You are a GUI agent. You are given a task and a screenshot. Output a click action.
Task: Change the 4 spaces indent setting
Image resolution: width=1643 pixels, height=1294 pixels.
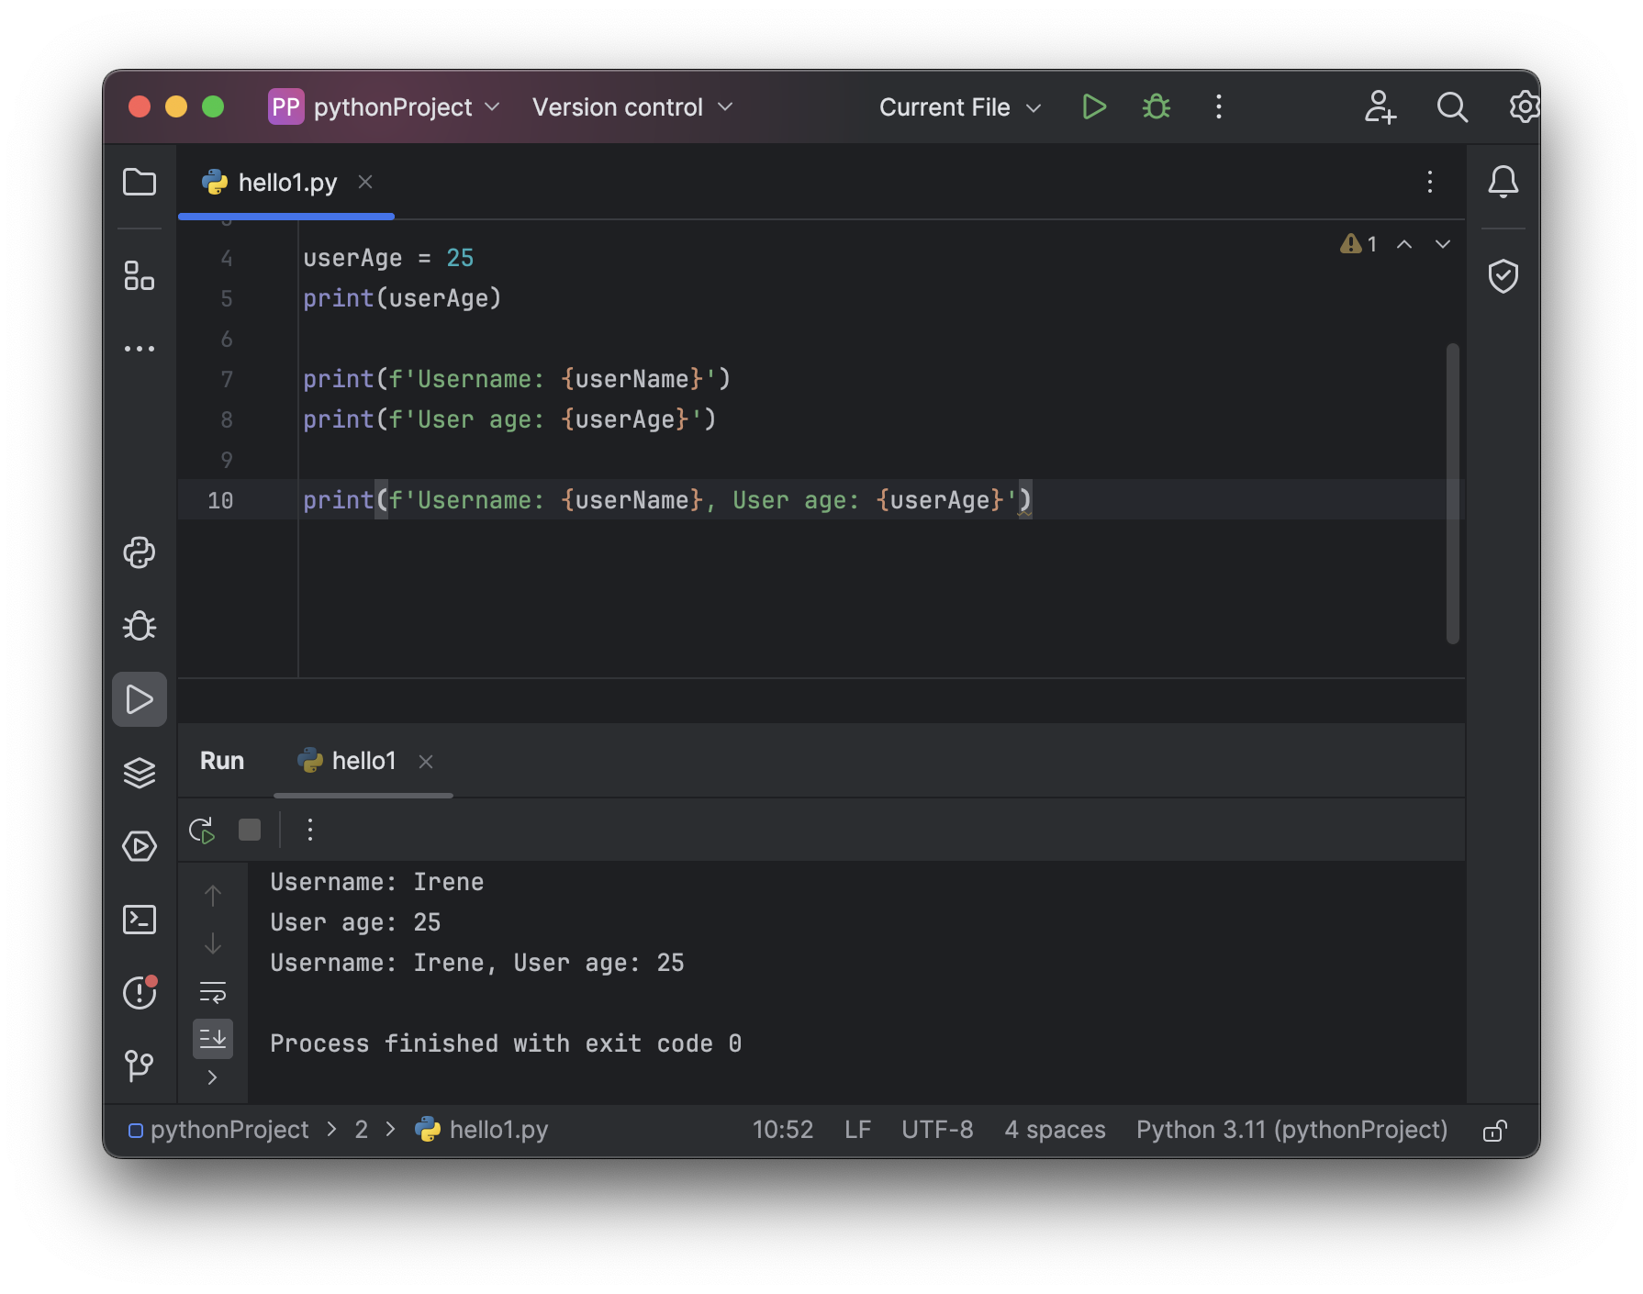(1055, 1130)
